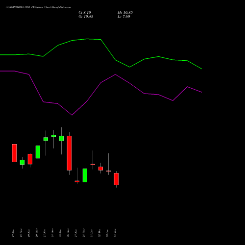Click the 27 Nov date label
Screen dimensions: 245x245
(x=76, y=233)
